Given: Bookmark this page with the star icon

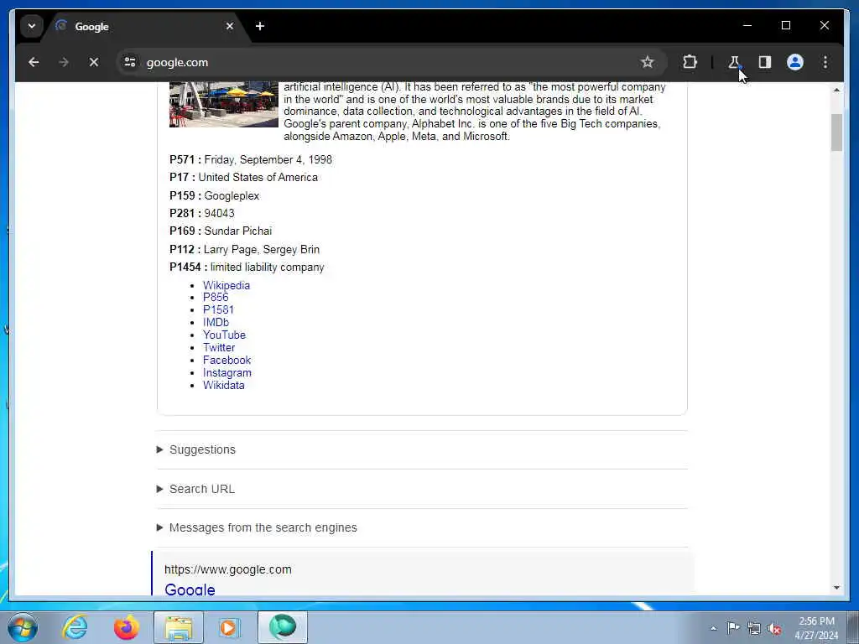Looking at the screenshot, I should (x=647, y=62).
